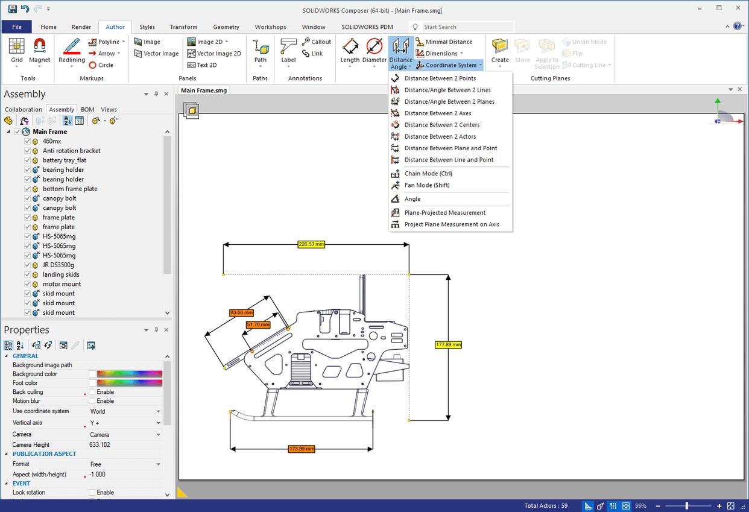Select the Path tool in the Paths group
Image resolution: width=749 pixels, height=512 pixels.
[260, 51]
